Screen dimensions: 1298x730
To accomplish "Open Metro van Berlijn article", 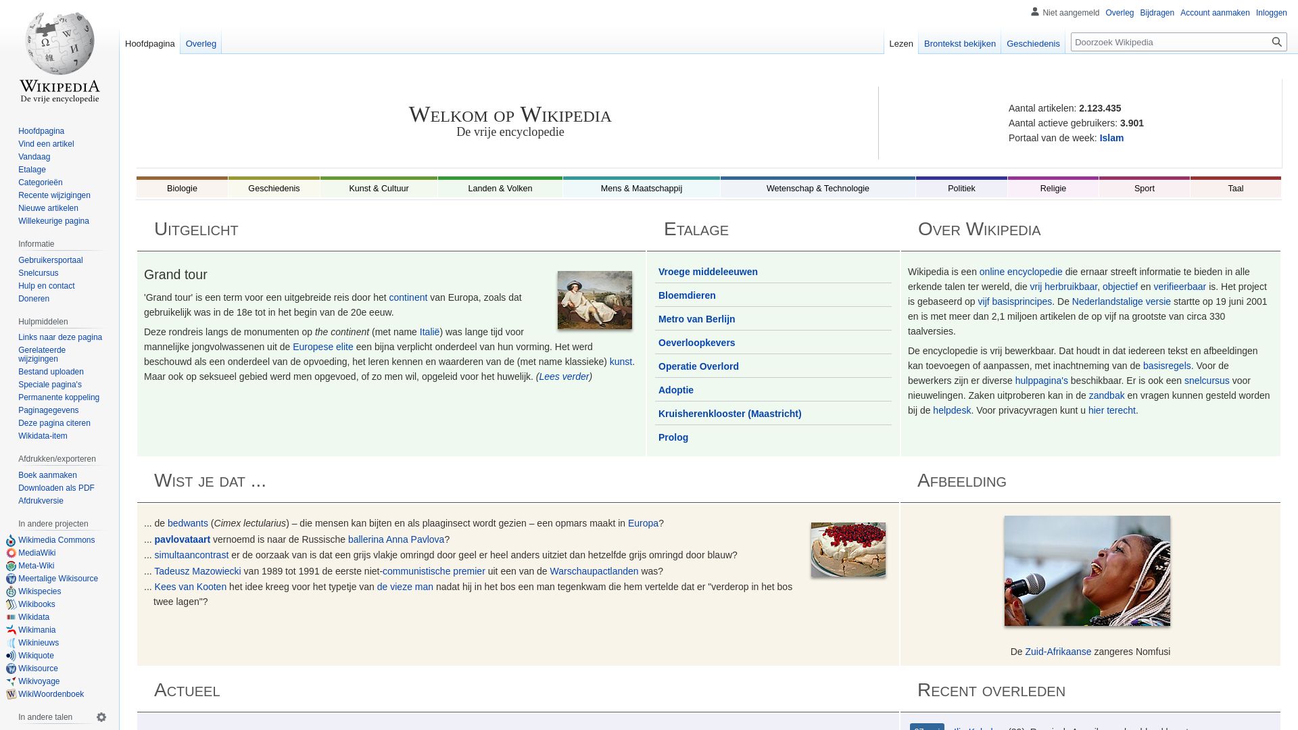I will pyautogui.click(x=696, y=319).
